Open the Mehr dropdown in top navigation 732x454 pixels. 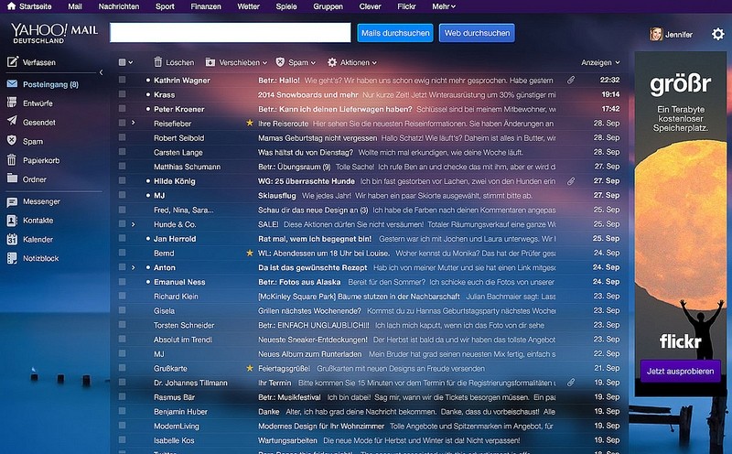(x=444, y=6)
